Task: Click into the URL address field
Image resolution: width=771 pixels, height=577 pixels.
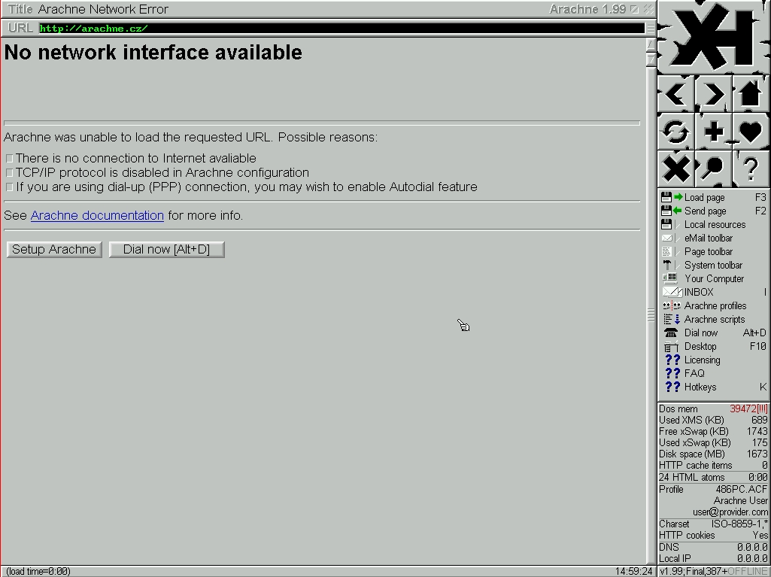Action: (341, 28)
